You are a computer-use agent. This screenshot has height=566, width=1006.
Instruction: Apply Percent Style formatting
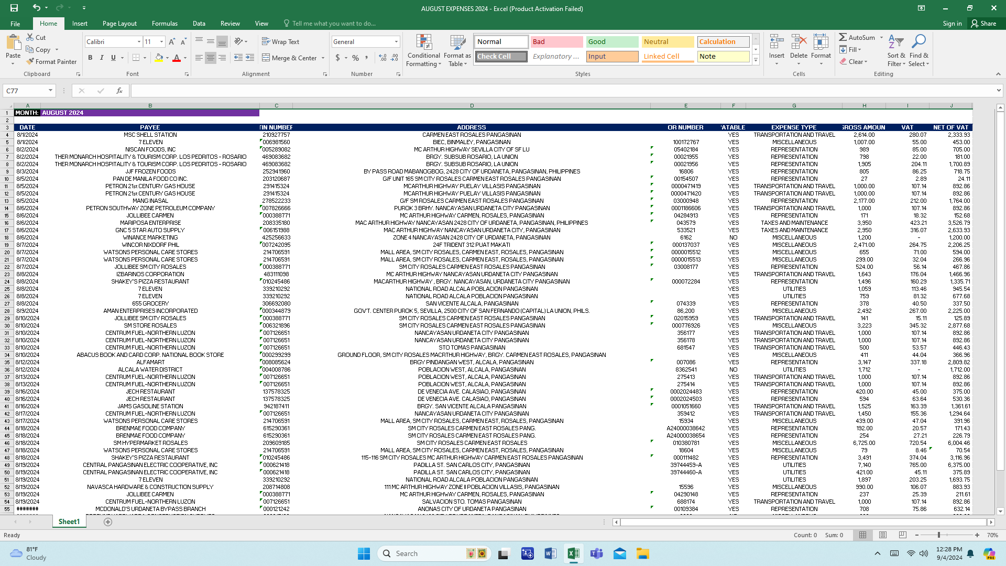pos(356,58)
